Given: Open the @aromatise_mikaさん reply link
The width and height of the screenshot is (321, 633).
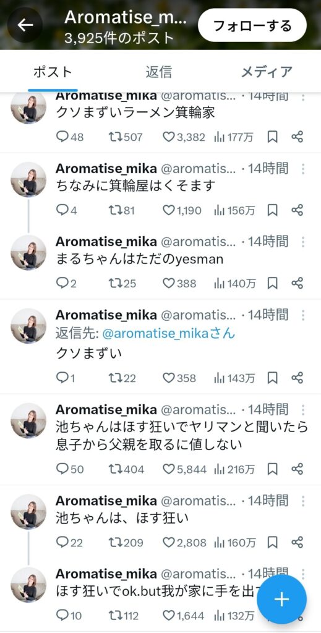Looking at the screenshot, I should coord(169,334).
